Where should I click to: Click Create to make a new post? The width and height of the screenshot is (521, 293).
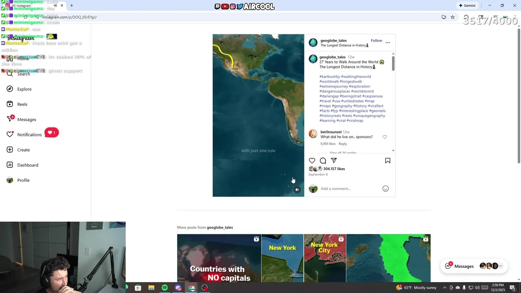click(18, 150)
